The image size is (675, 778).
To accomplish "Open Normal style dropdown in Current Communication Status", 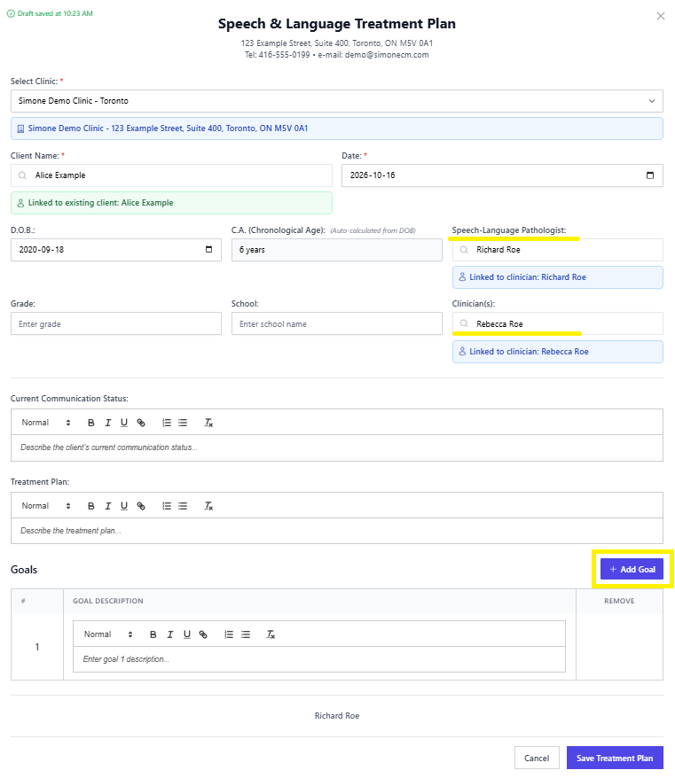I will point(46,423).
